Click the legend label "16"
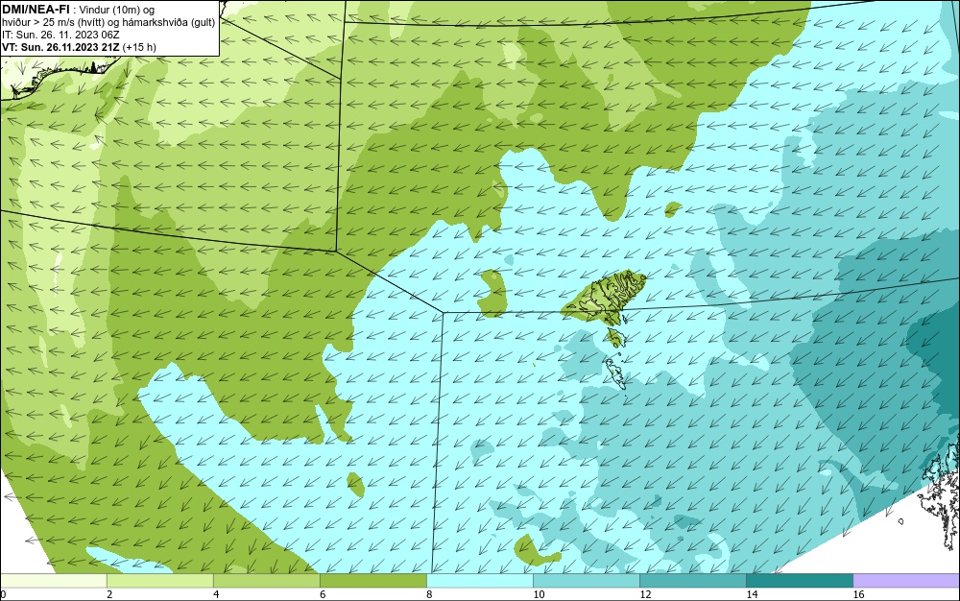Viewport: 960px width, 601px height. [x=858, y=594]
